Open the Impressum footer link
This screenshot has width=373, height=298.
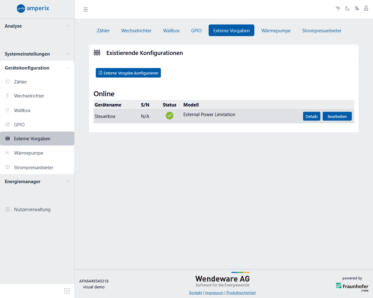214,293
